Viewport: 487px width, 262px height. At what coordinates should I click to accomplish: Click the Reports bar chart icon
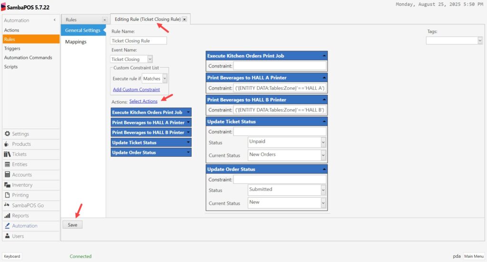click(x=7, y=215)
